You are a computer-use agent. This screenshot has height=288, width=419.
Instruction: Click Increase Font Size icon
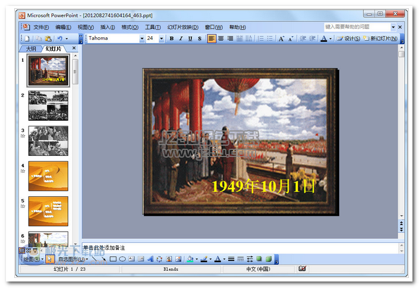tap(282, 39)
